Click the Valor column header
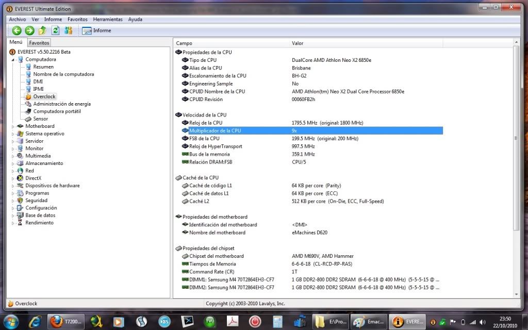 [366, 43]
